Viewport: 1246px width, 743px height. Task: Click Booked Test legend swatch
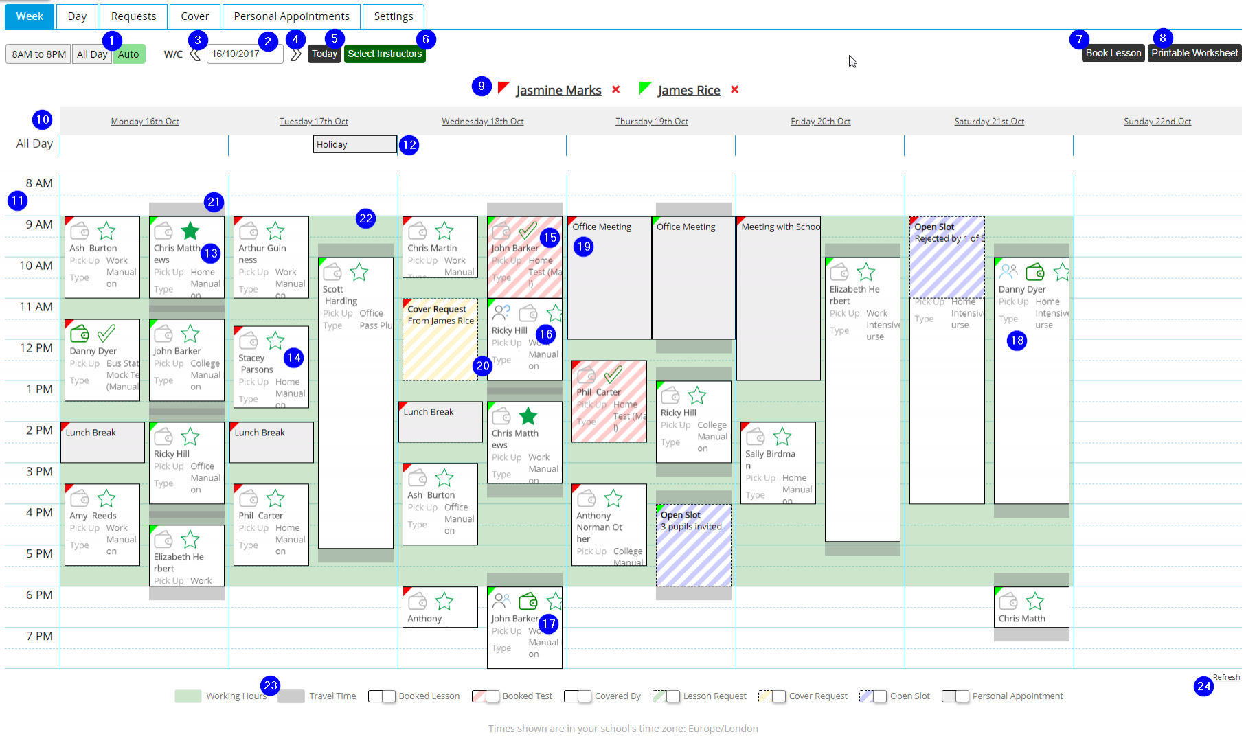point(486,696)
